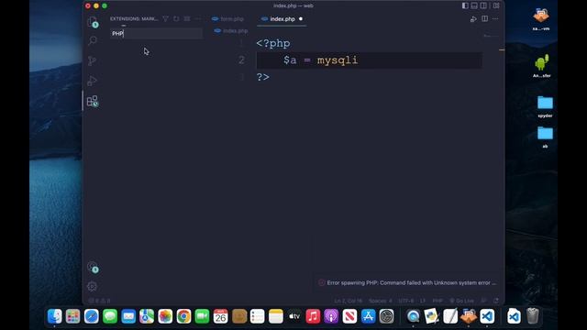The image size is (587, 330).
Task: Click the code line with mysqli
Action: point(369,60)
